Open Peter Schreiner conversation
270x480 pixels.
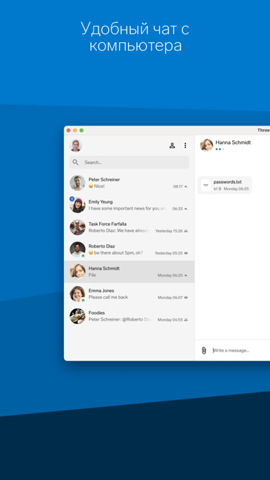pos(129,183)
